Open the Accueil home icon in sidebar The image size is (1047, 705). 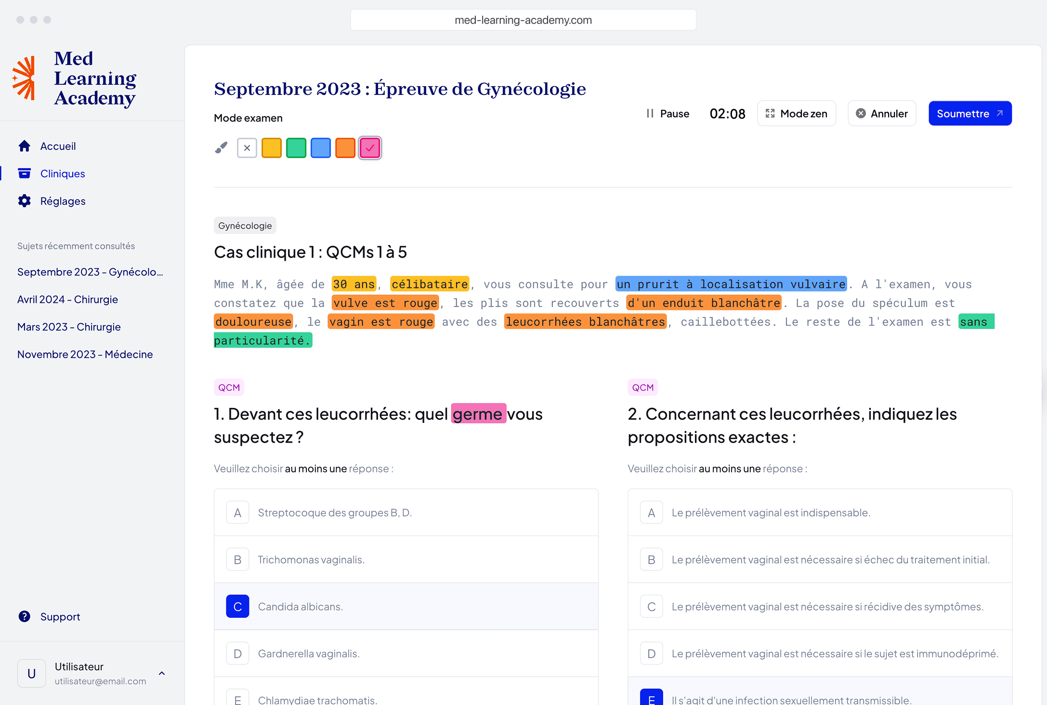[25, 145]
